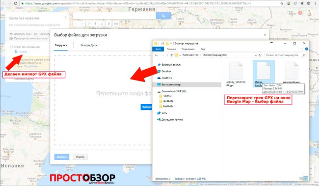The width and height of the screenshot is (319, 186).
Task: Open the NARMIN folder in sidebar
Action: pyautogui.click(x=166, y=106)
